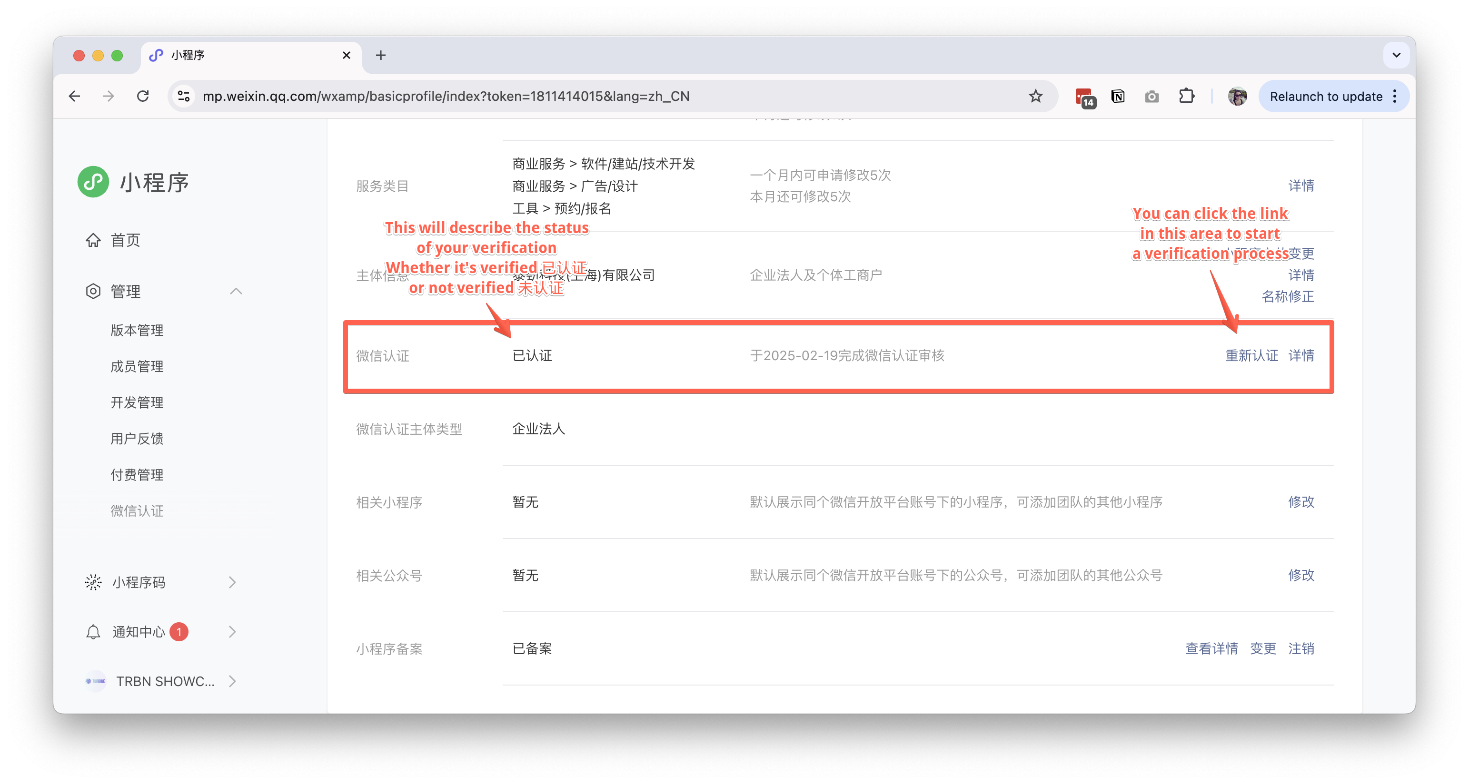1469x784 pixels.
Task: Click the bookmark star icon in address bar
Action: point(1035,96)
